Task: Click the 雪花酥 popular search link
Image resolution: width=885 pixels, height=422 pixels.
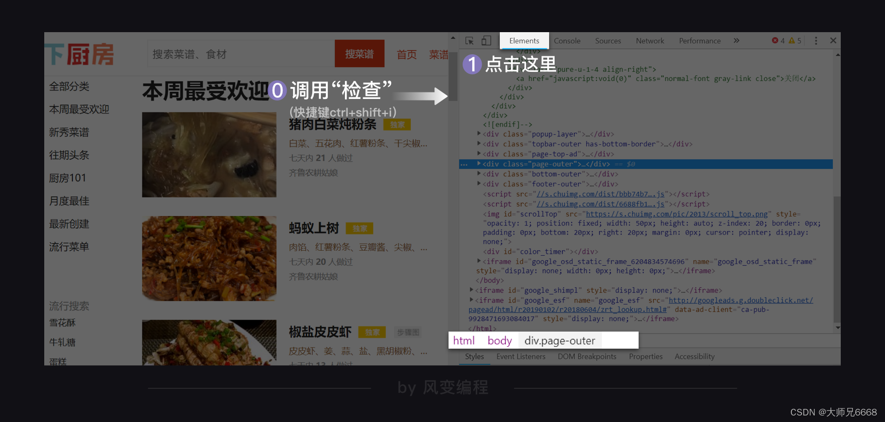Action: point(62,323)
